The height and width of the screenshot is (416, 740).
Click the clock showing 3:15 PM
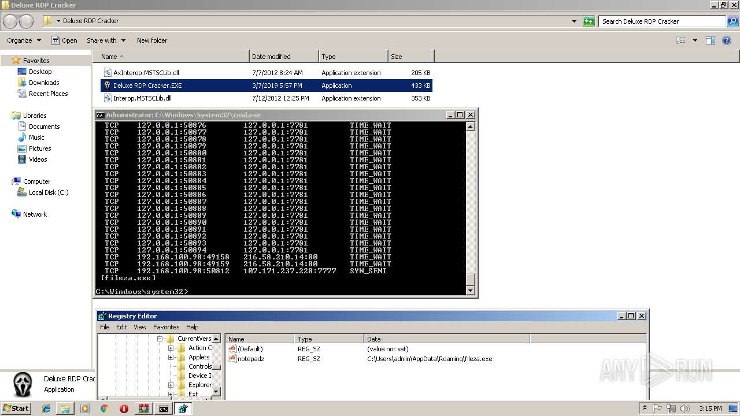tap(710, 408)
